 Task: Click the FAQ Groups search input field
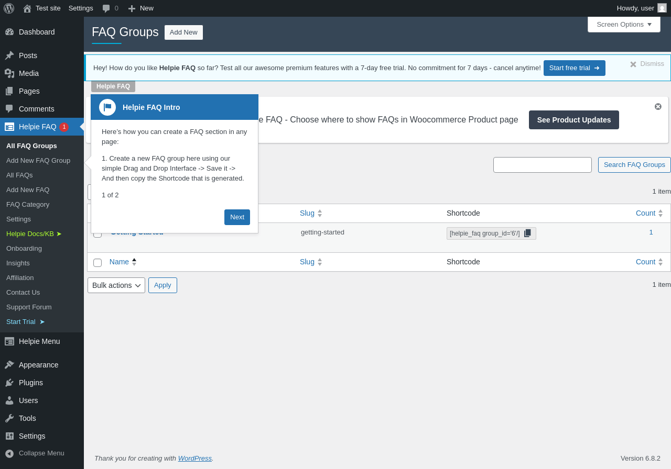pos(543,165)
